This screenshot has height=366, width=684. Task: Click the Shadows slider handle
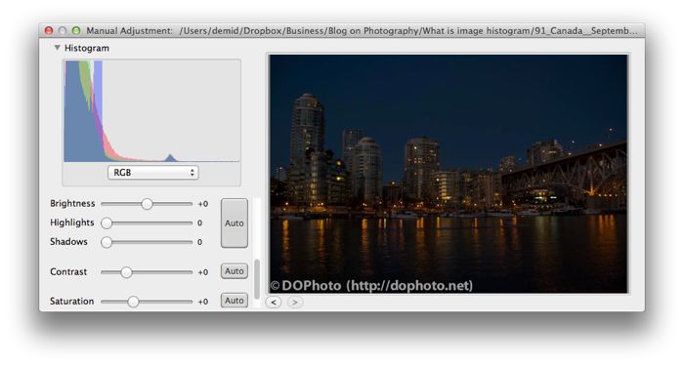[x=107, y=242]
